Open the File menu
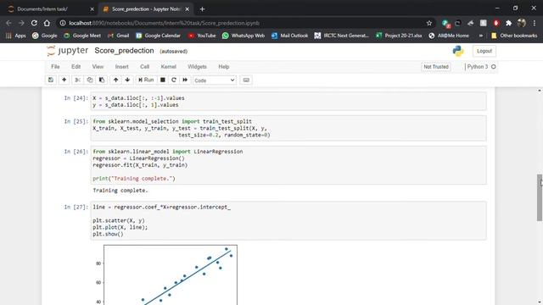Image resolution: width=543 pixels, height=305 pixels. tap(55, 67)
